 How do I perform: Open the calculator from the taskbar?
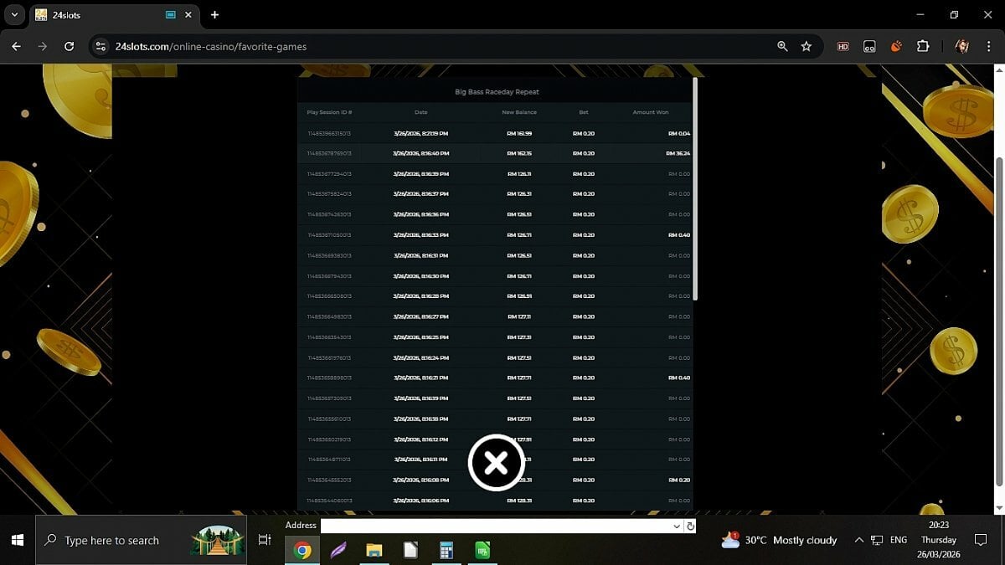pos(446,551)
